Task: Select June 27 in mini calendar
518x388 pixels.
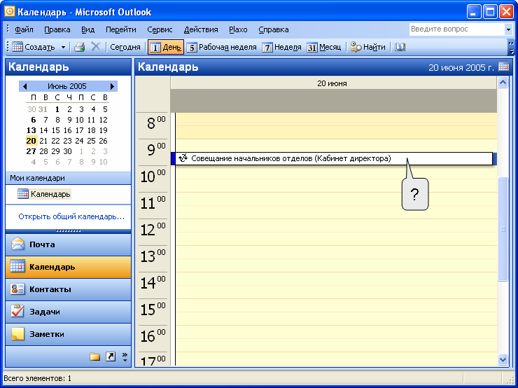Action: 31,151
